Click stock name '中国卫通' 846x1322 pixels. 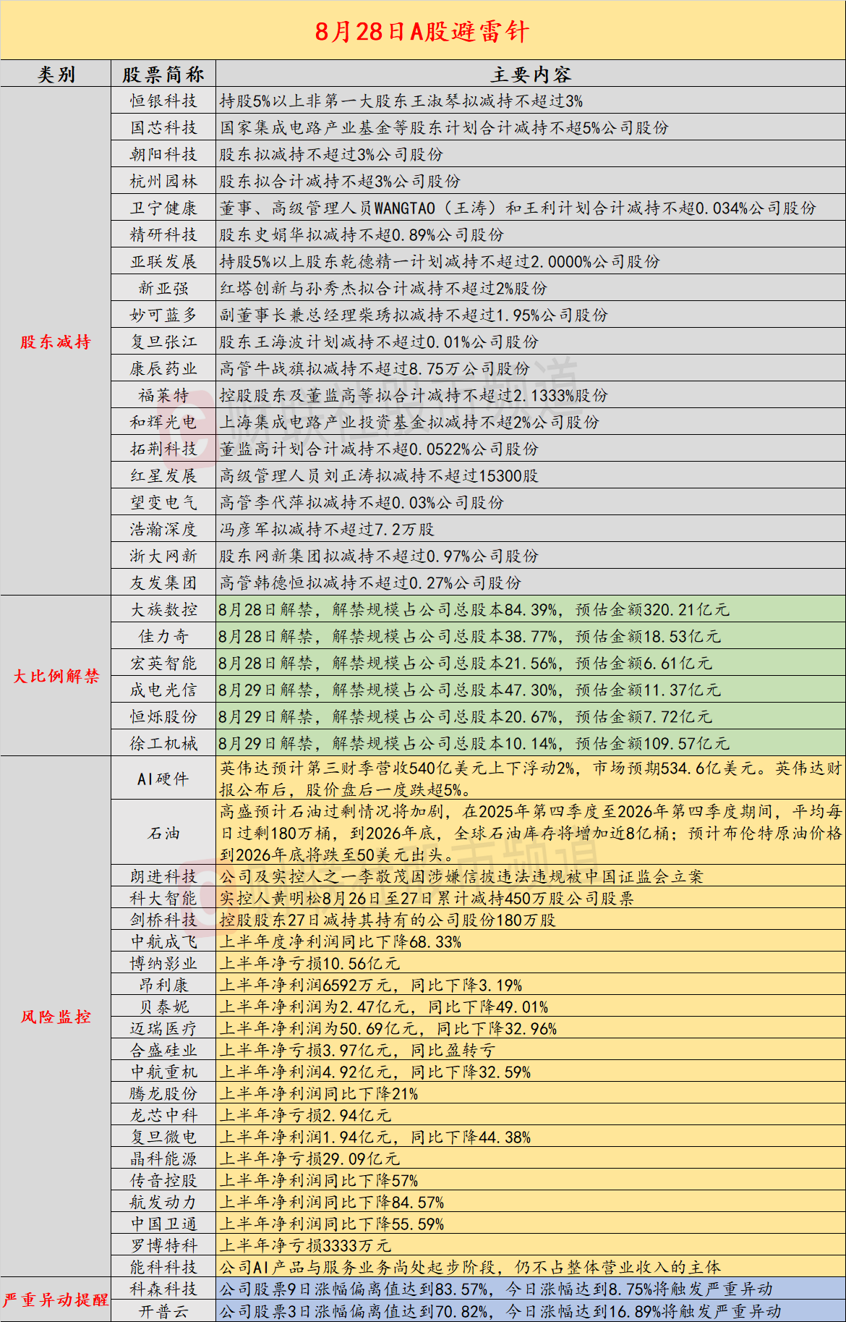[163, 1224]
